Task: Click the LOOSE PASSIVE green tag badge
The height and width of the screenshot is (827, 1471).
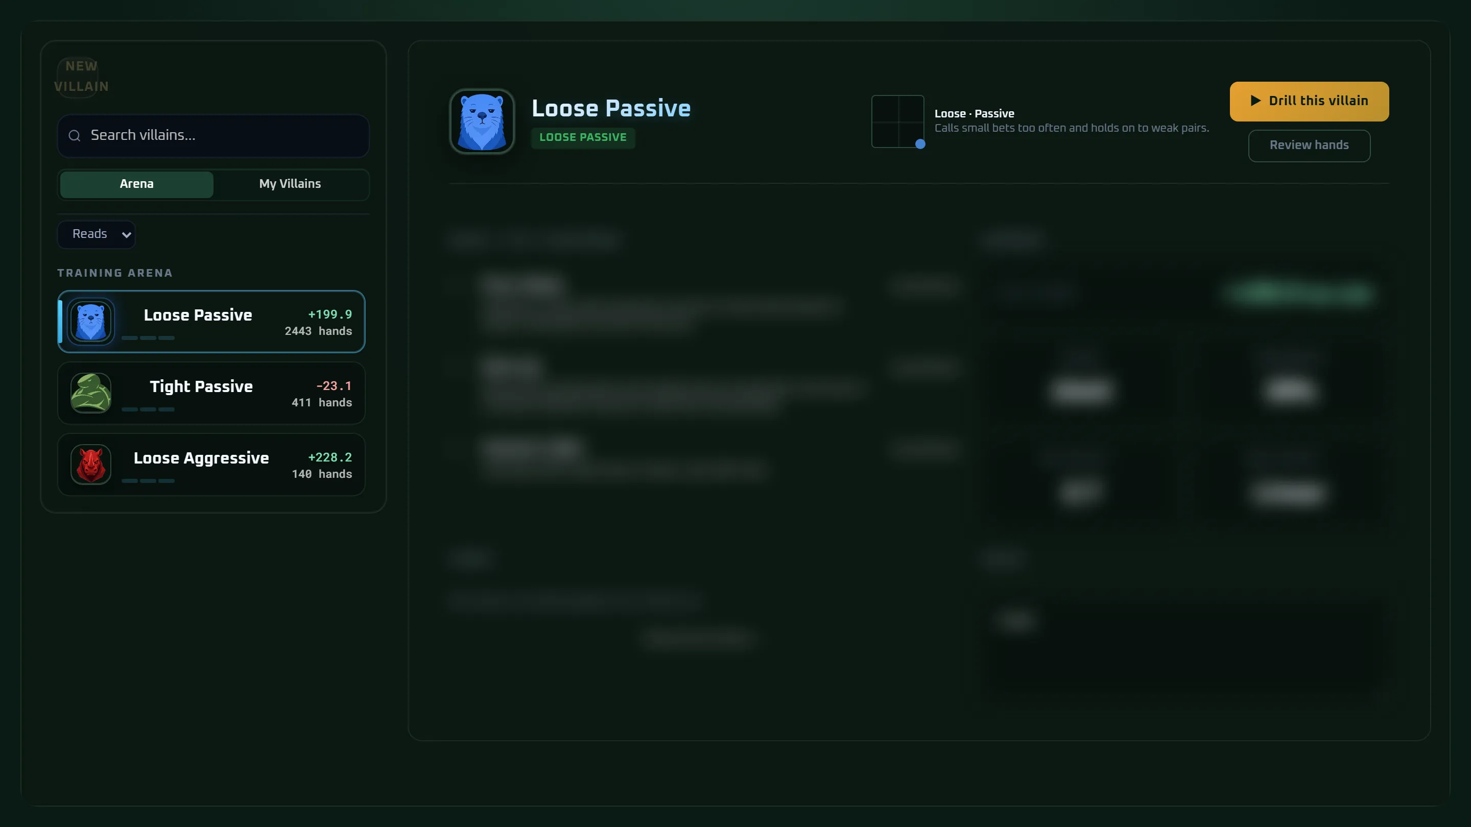Action: click(x=583, y=137)
